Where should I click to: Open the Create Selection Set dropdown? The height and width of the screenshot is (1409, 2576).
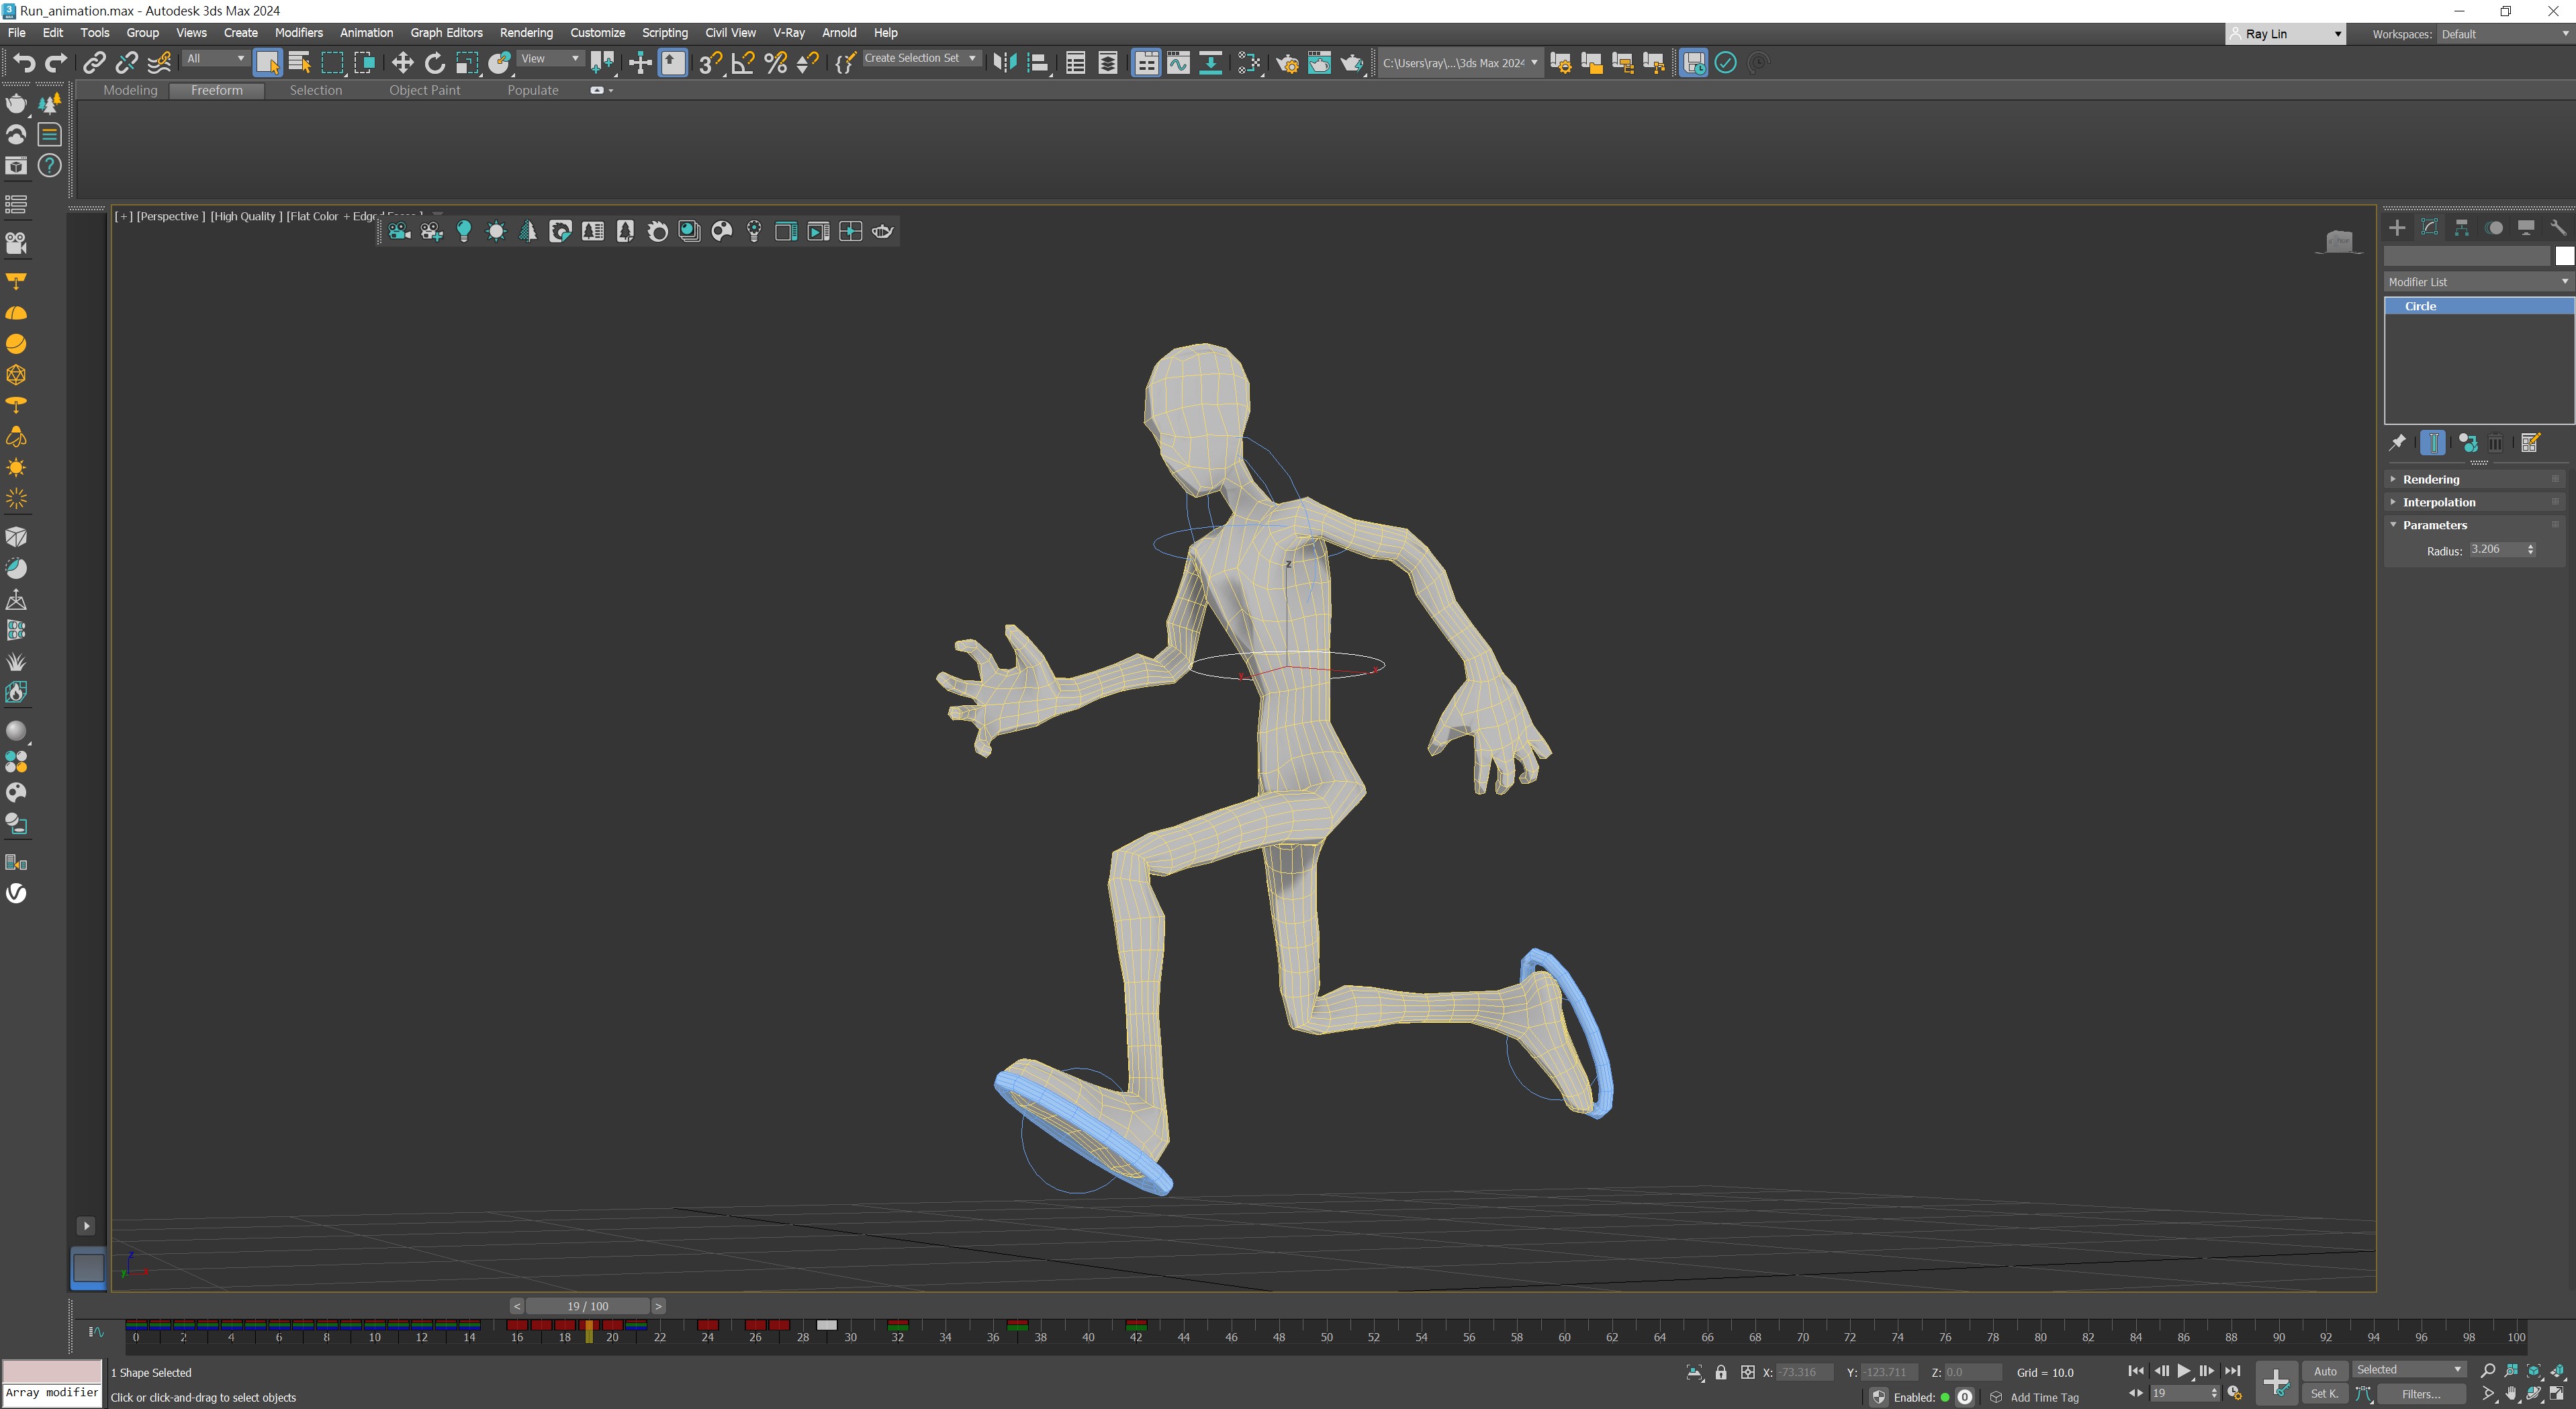point(971,59)
